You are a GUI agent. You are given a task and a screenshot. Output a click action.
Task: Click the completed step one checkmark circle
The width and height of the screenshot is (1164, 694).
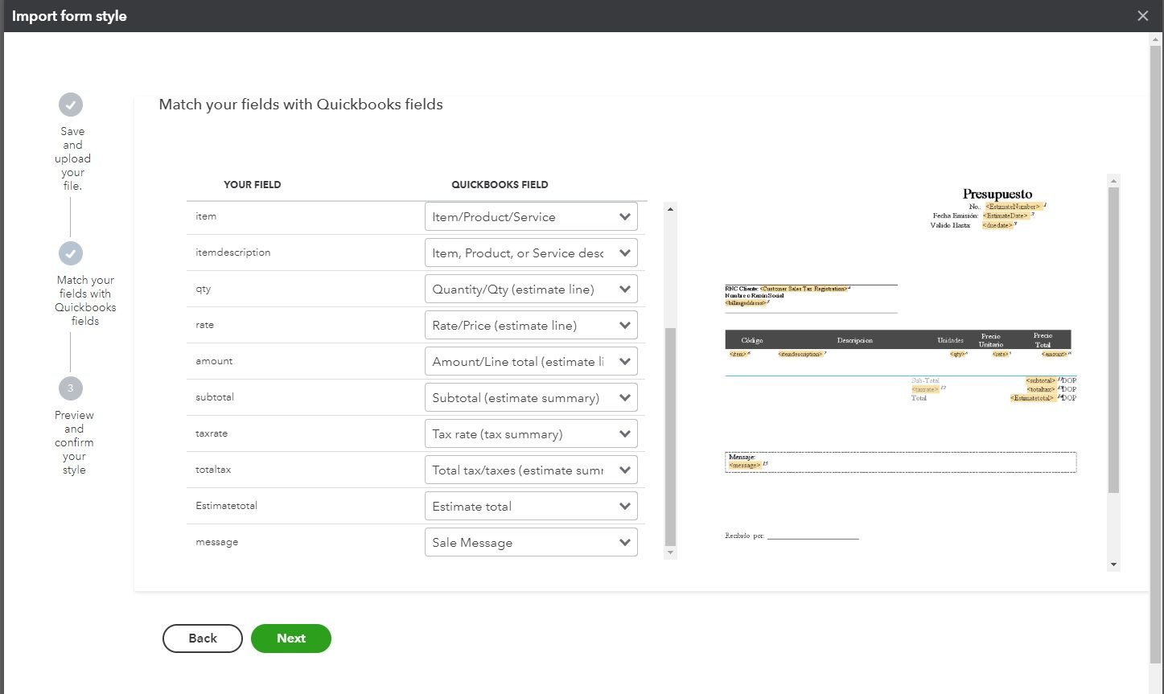pyautogui.click(x=71, y=105)
